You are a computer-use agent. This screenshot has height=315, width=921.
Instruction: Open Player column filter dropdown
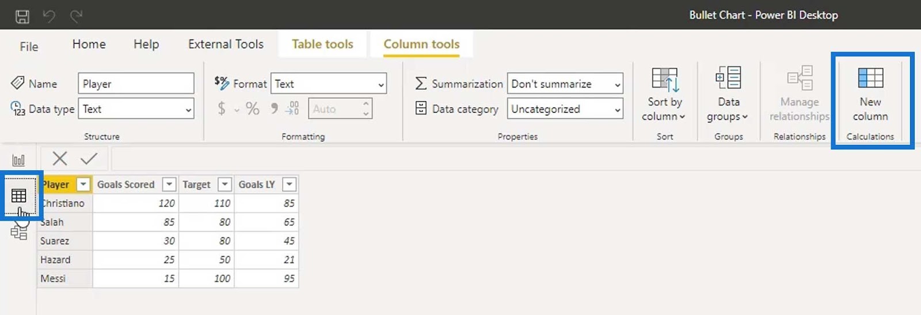click(x=83, y=185)
